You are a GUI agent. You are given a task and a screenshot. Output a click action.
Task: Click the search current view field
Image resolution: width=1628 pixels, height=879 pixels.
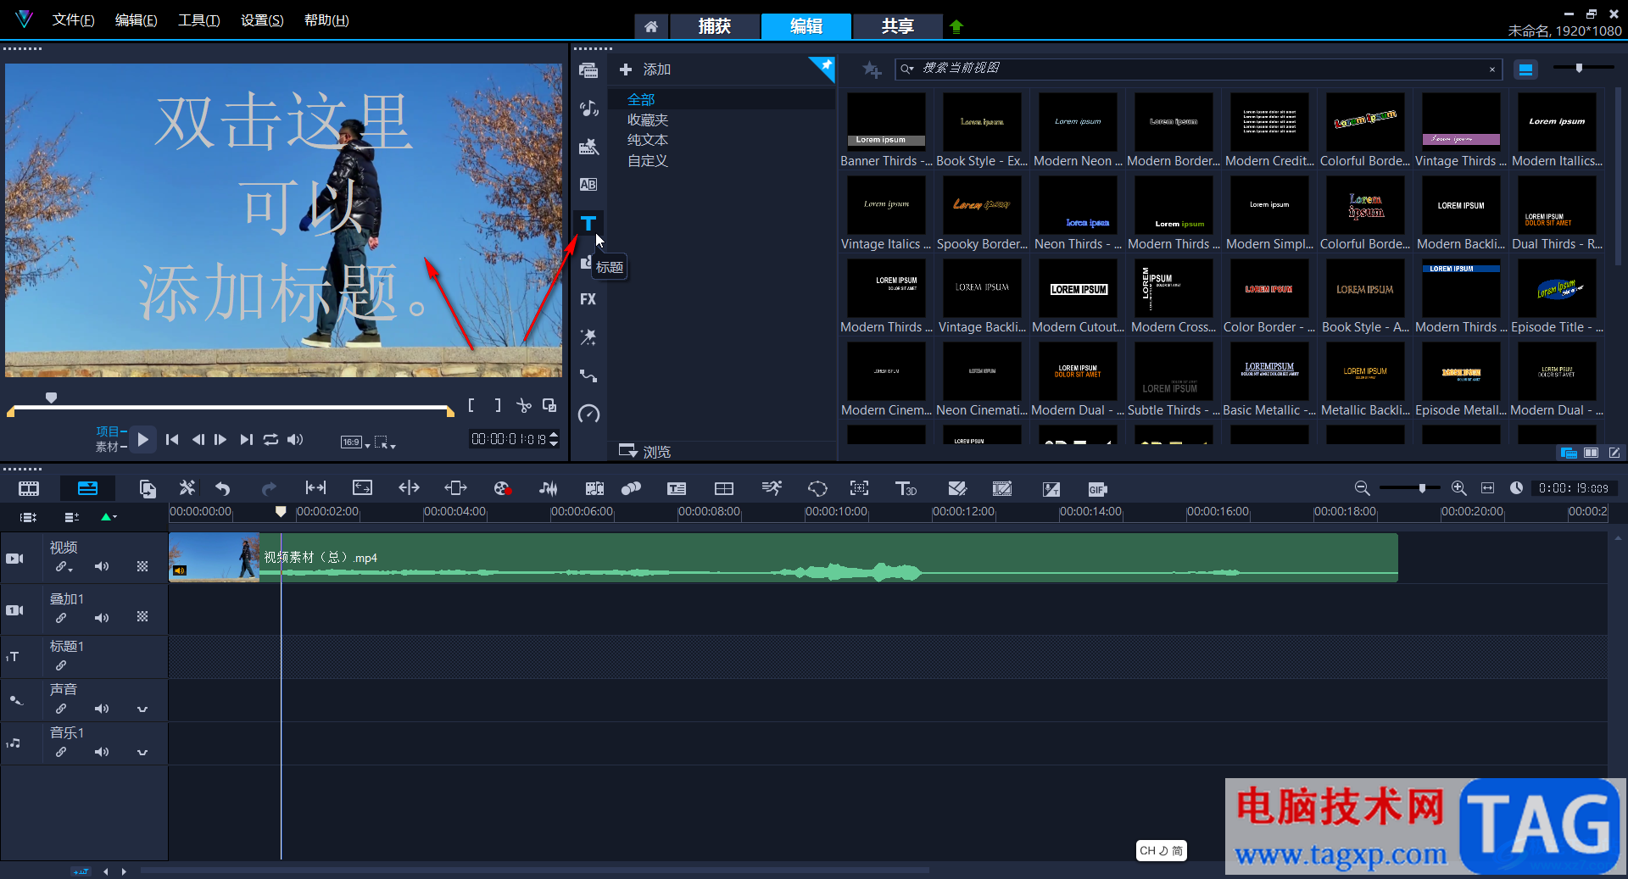1199,69
